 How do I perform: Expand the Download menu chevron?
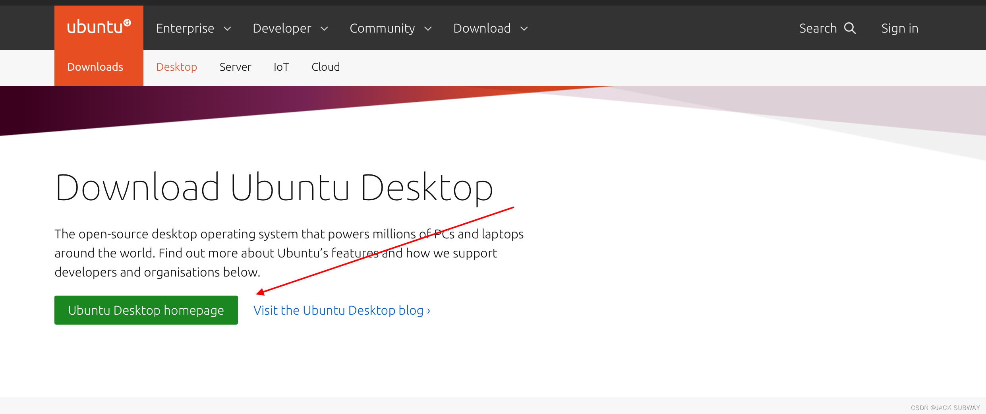tap(524, 29)
